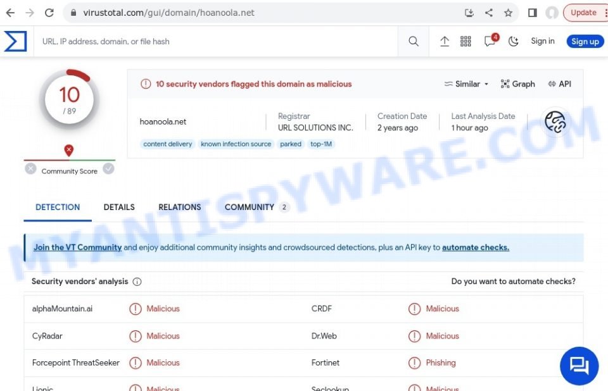The height and width of the screenshot is (391, 608).
Task: Open the browser side panel icon
Action: (533, 13)
